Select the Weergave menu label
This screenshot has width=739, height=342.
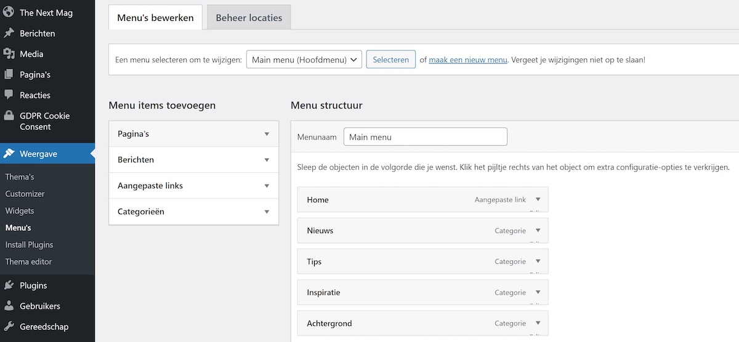(x=38, y=154)
